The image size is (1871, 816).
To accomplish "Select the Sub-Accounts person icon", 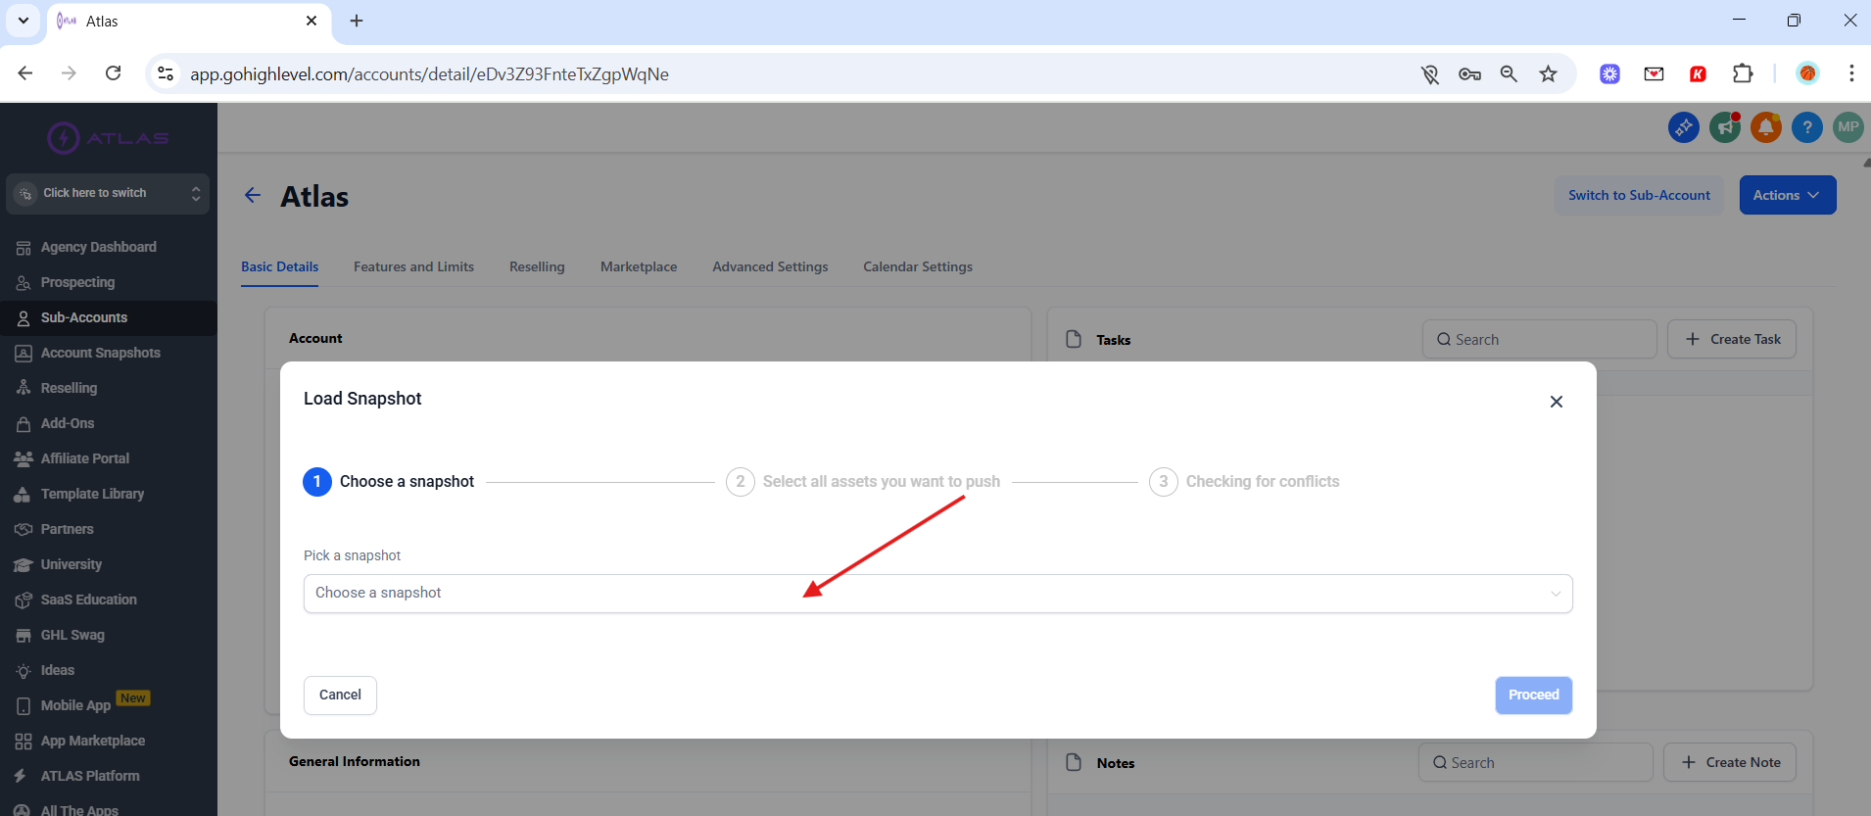I will click(x=24, y=318).
